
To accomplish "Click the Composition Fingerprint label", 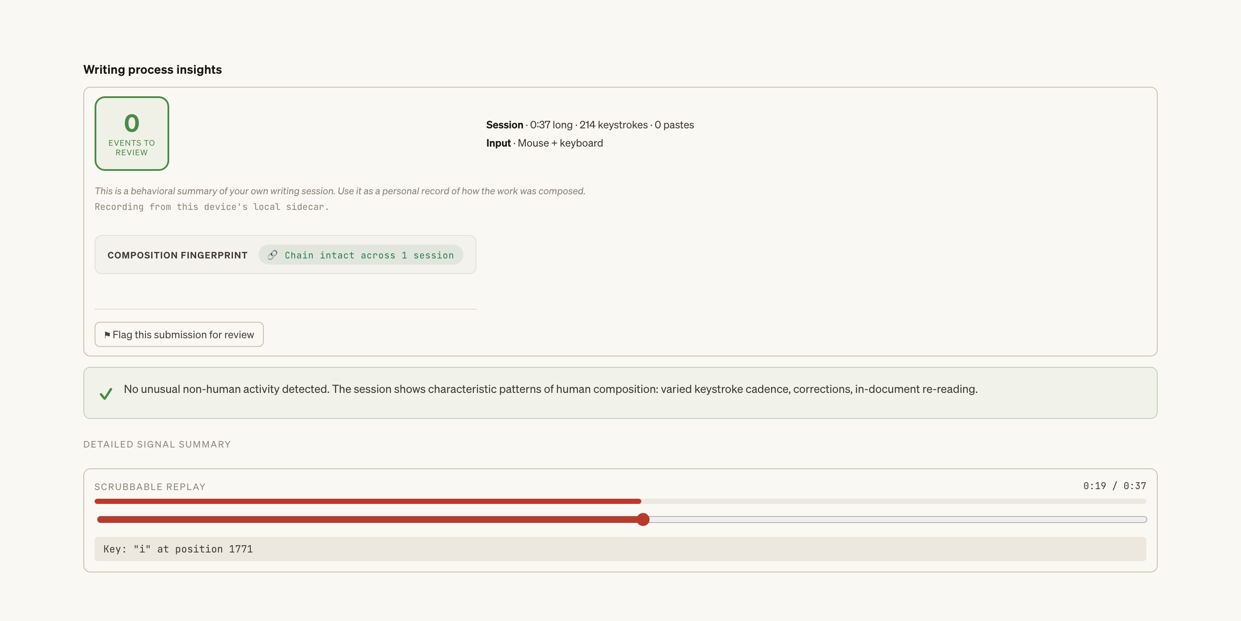I will pos(177,255).
